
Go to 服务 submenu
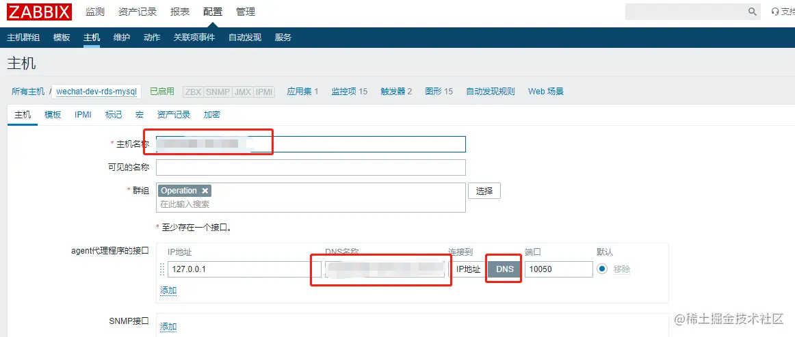283,38
